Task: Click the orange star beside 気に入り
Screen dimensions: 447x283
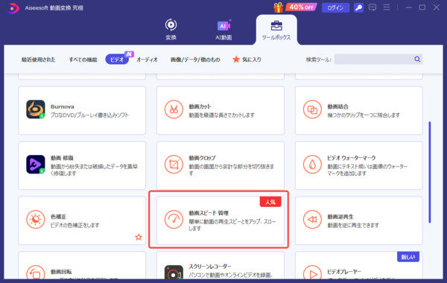Action: pos(235,60)
